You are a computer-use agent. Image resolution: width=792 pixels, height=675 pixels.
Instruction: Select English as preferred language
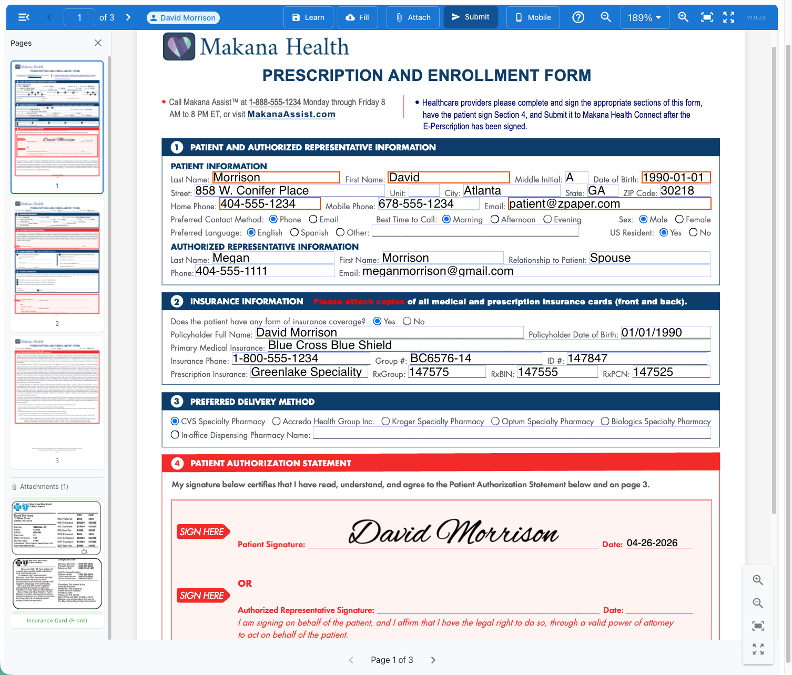[x=251, y=232]
